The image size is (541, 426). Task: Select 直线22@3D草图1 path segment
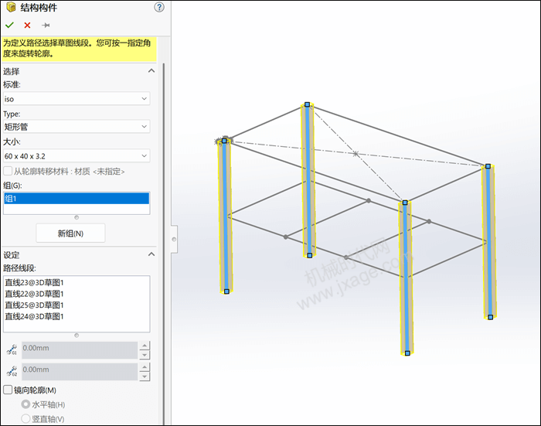pyautogui.click(x=34, y=294)
